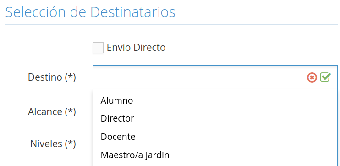This screenshot has height=166, width=340.
Task: Mark all Destino options with green check
Action: (x=325, y=77)
